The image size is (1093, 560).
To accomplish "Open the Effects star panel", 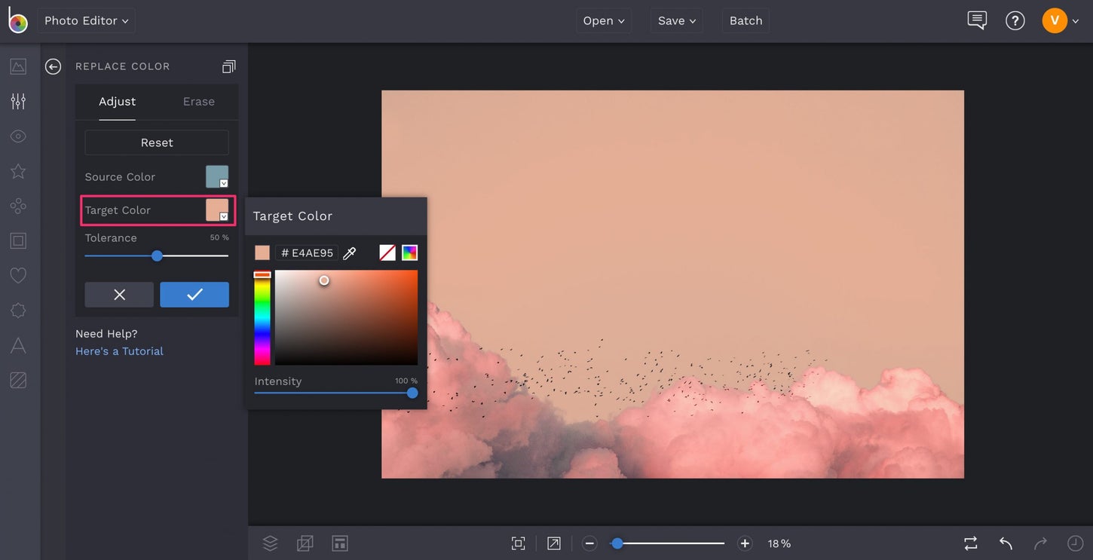I will click(x=18, y=170).
